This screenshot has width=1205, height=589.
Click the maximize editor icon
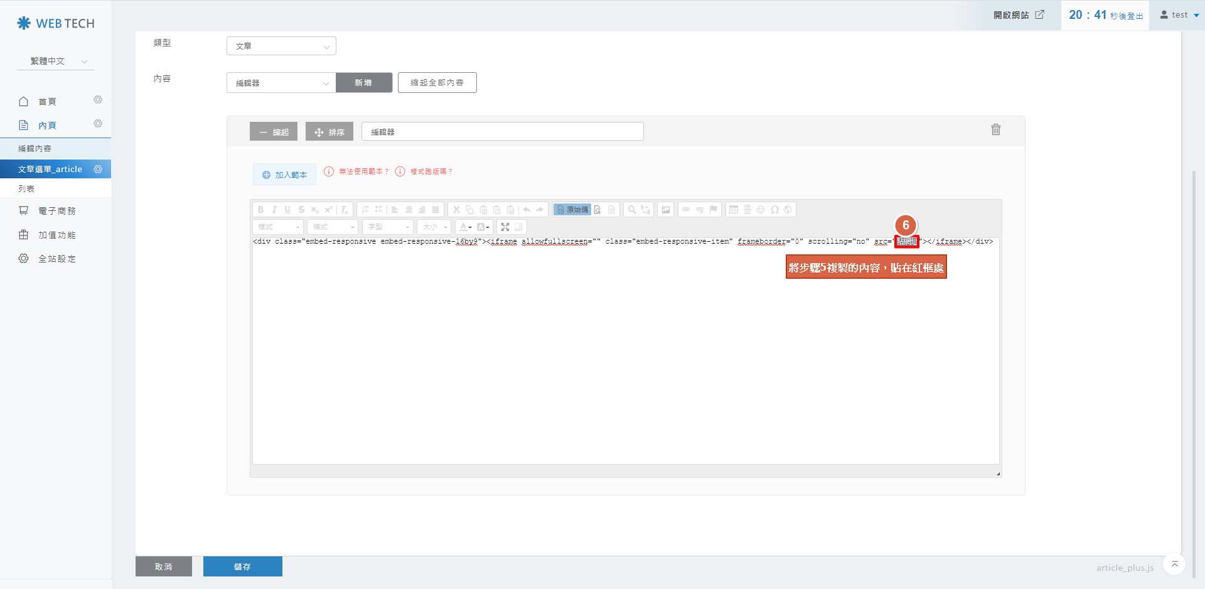[505, 227]
